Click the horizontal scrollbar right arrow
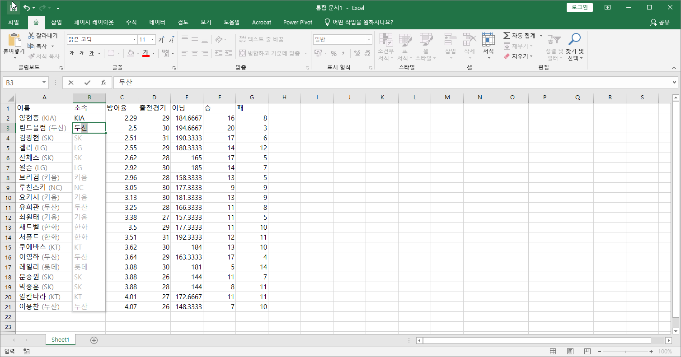This screenshot has height=357, width=681. (668, 340)
